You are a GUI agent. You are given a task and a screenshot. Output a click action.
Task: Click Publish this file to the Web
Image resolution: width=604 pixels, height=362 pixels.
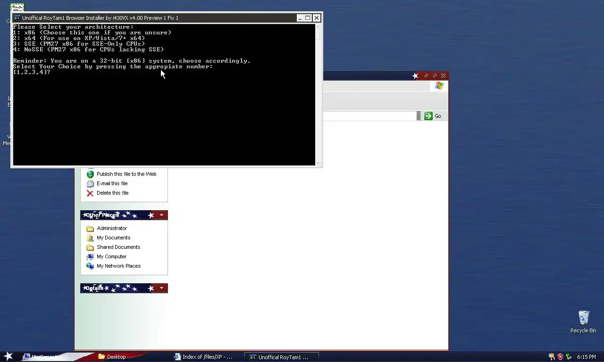coord(126,174)
